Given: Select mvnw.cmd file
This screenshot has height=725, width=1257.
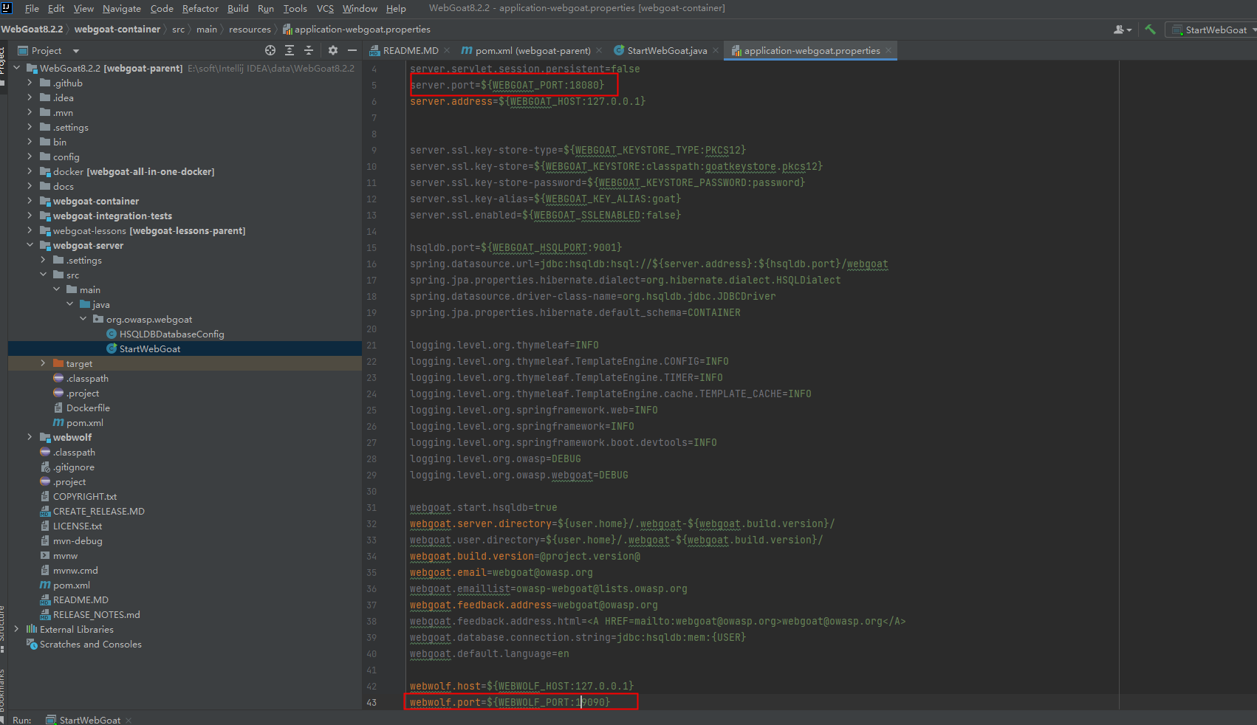Looking at the screenshot, I should click(x=75, y=570).
